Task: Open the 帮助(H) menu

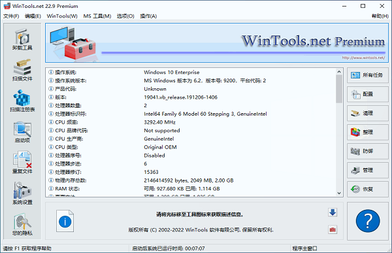Action: (380, 16)
